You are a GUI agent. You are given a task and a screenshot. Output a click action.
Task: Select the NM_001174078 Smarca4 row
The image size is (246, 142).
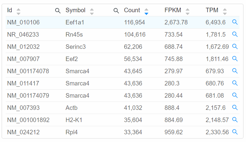pyautogui.click(x=123, y=71)
